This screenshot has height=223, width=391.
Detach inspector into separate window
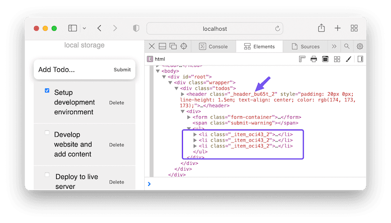tap(173, 46)
